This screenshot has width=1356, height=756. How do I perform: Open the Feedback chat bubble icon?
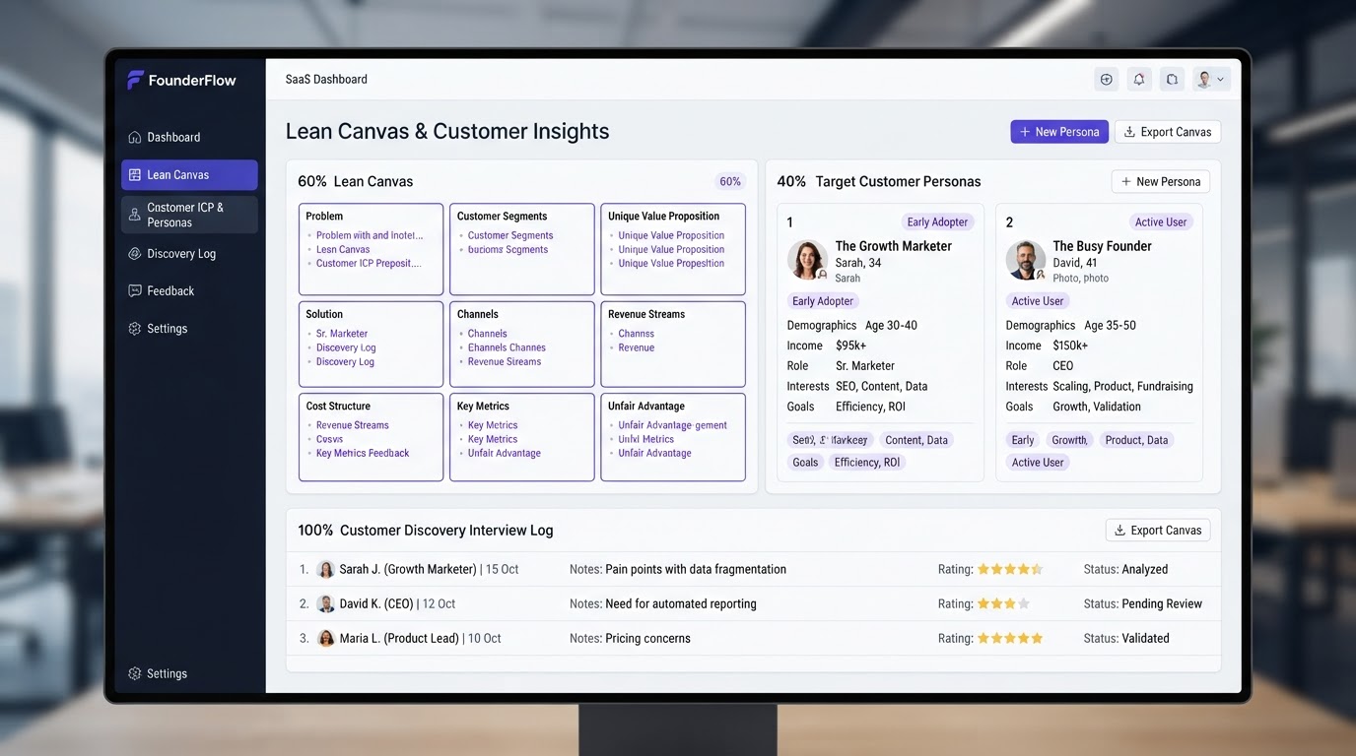tap(135, 291)
